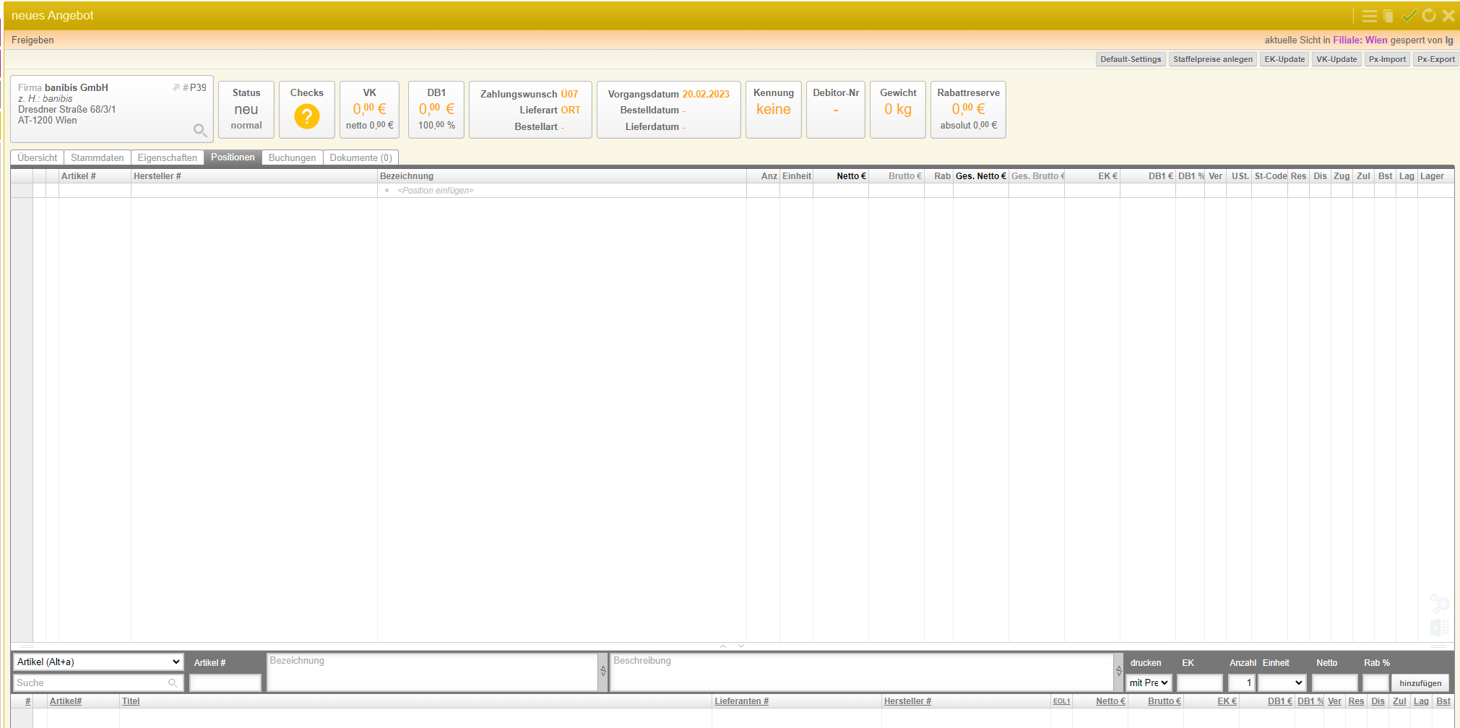
Task: Click the EK input field
Action: [1199, 682]
